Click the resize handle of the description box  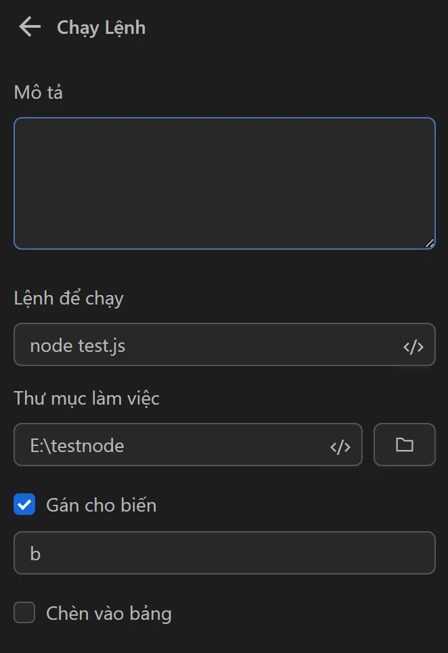430,244
